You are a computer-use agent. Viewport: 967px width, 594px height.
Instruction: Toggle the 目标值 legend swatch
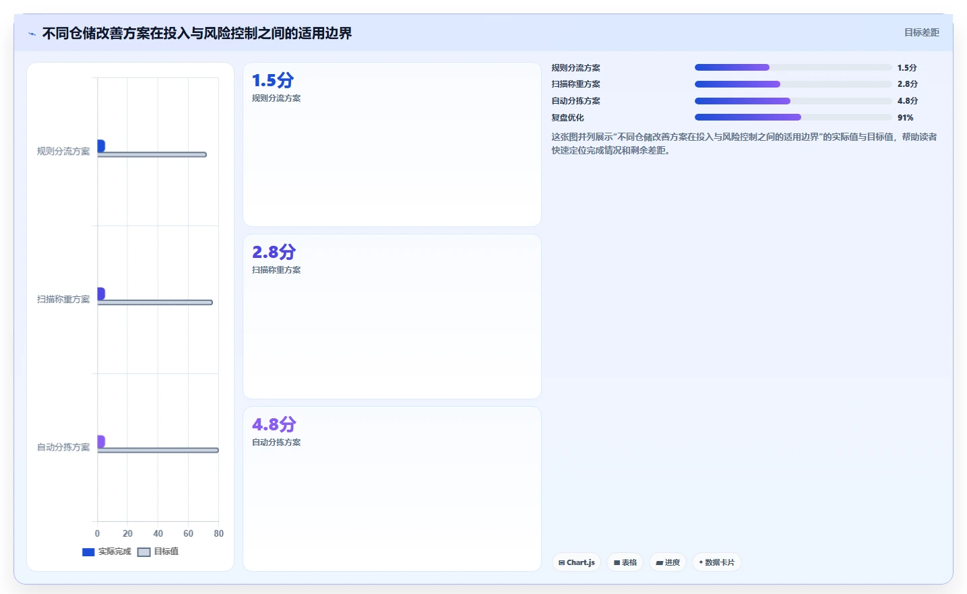(144, 552)
